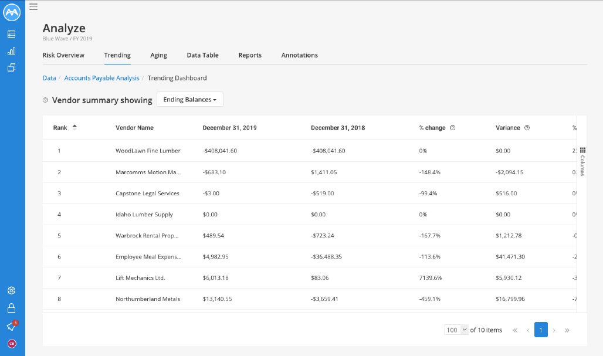Image resolution: width=603 pixels, height=356 pixels.
Task: Open announcements megaphone icon
Action: pyautogui.click(x=12, y=326)
